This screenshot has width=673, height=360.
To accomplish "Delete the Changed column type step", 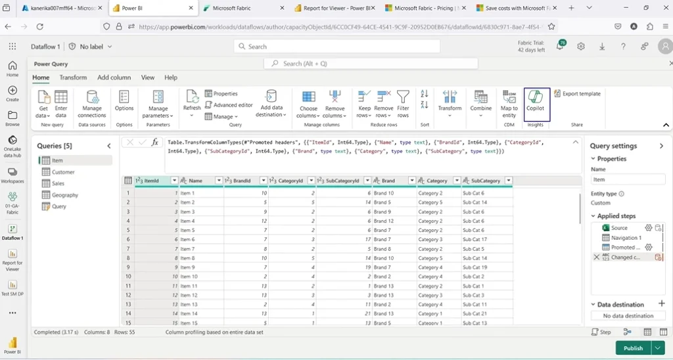I will point(596,257).
